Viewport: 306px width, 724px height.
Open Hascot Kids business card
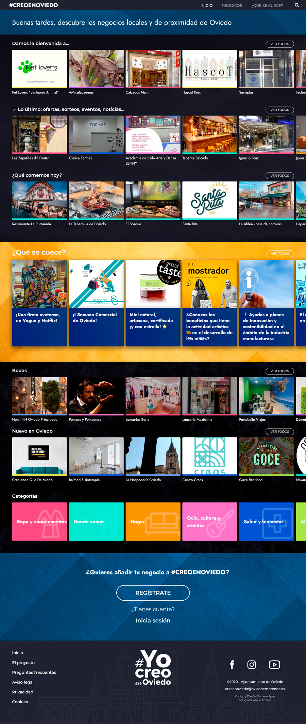click(210, 72)
